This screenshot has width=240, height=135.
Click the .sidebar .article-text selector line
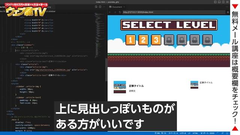28,97
